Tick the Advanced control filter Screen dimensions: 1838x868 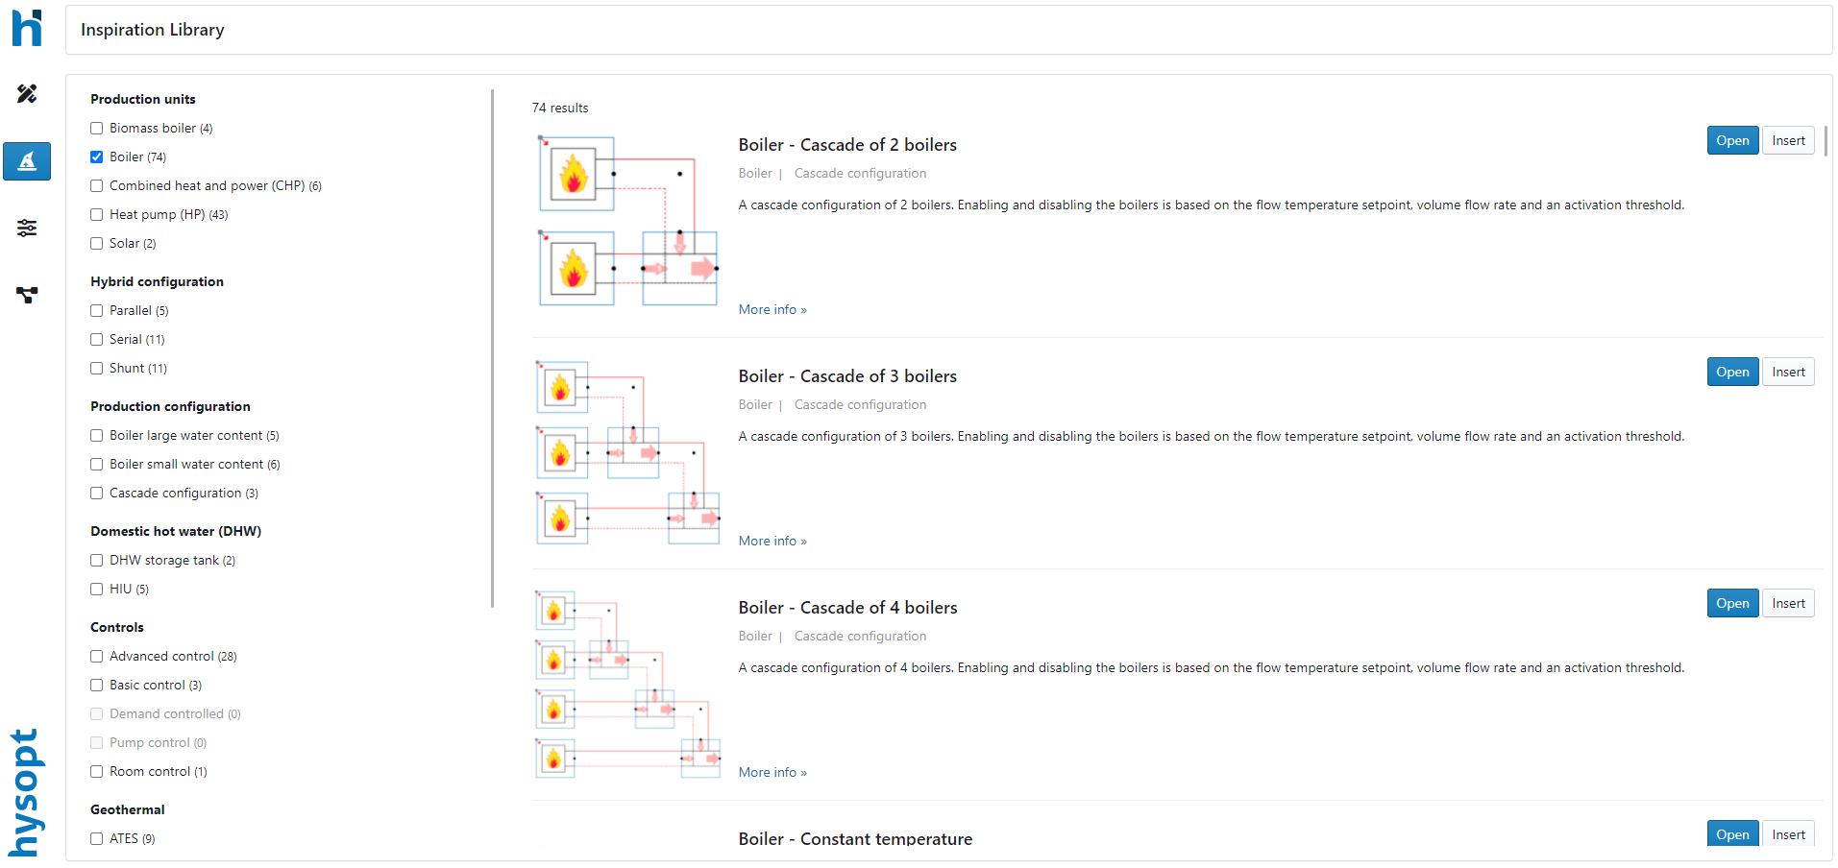pyautogui.click(x=97, y=657)
